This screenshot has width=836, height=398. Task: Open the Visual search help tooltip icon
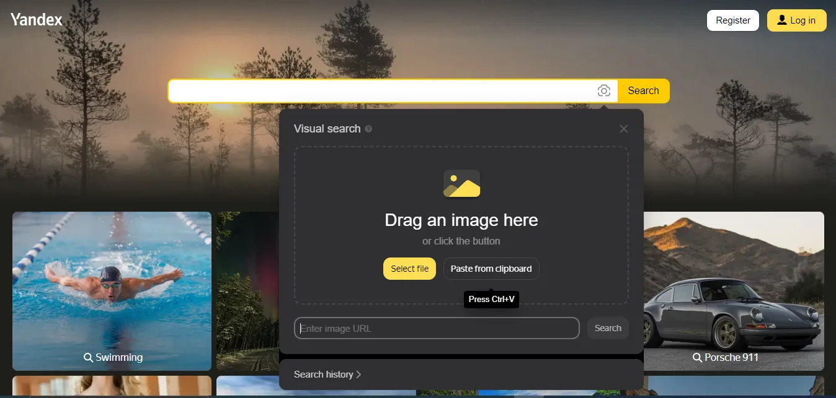coord(369,129)
